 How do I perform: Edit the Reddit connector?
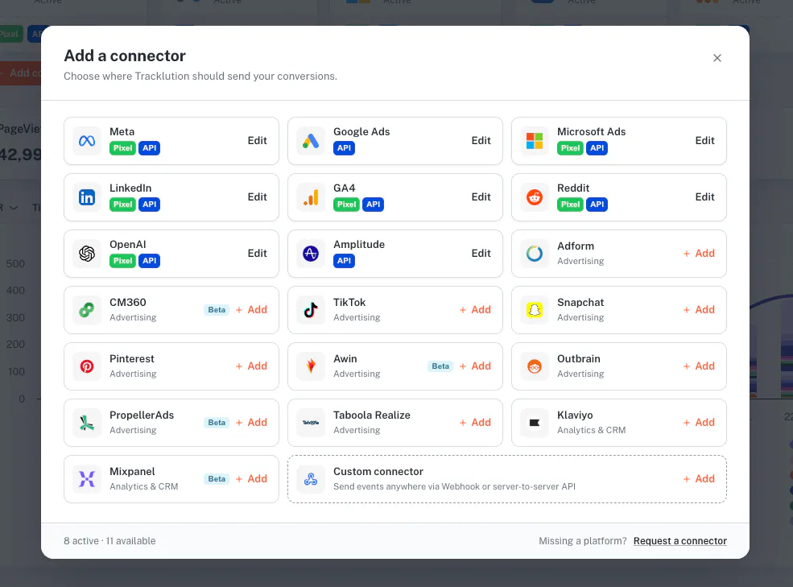[x=704, y=196]
